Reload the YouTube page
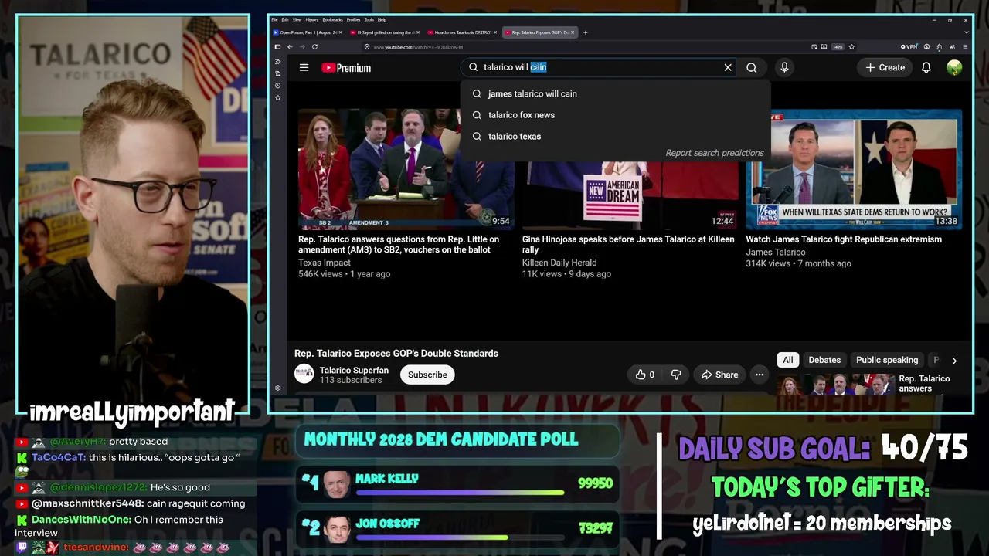Image resolution: width=989 pixels, height=556 pixels. (x=315, y=47)
